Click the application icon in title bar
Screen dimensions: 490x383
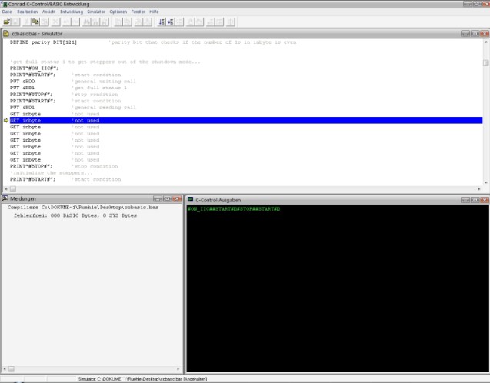pos(4,4)
